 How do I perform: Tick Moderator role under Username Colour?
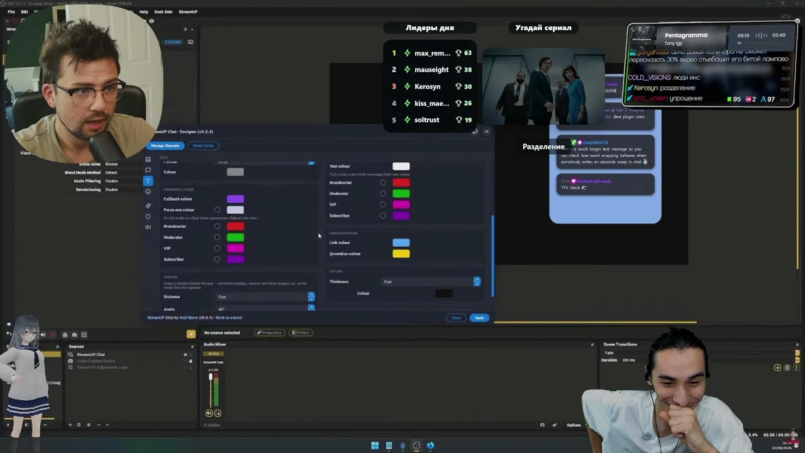pos(217,237)
